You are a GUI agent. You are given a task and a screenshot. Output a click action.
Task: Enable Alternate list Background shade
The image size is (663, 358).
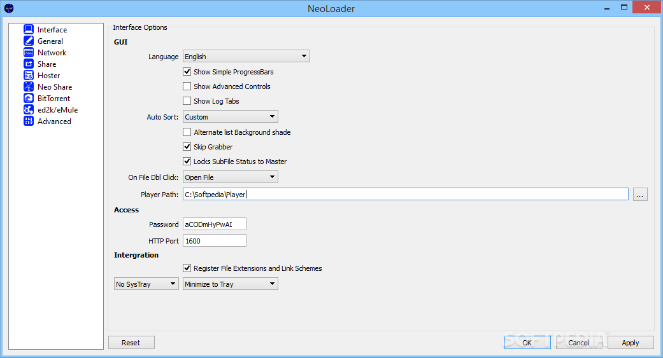pos(187,132)
